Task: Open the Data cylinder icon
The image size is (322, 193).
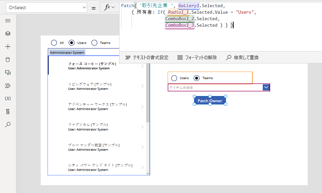Action: 8,60
